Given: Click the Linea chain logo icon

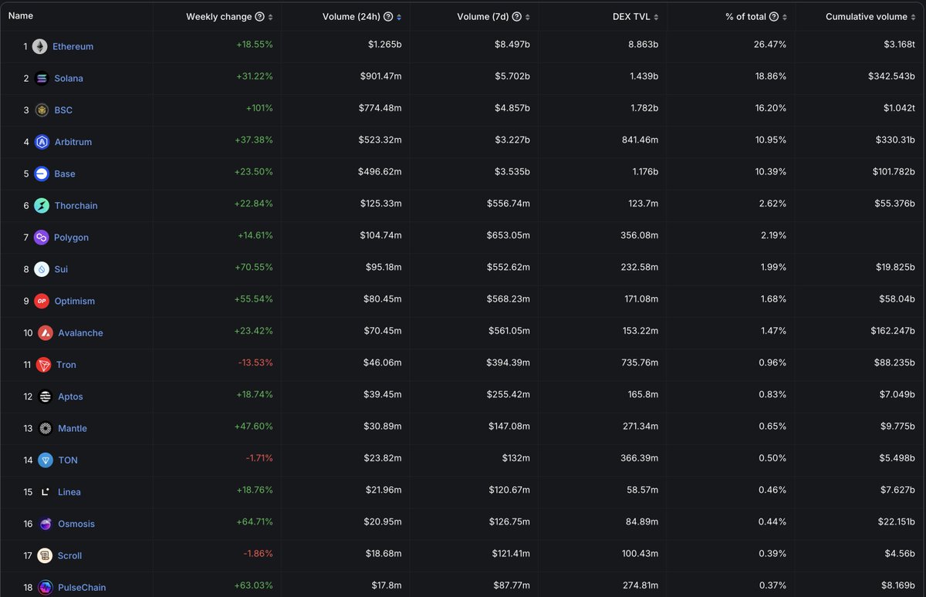Looking at the screenshot, I should click(45, 492).
